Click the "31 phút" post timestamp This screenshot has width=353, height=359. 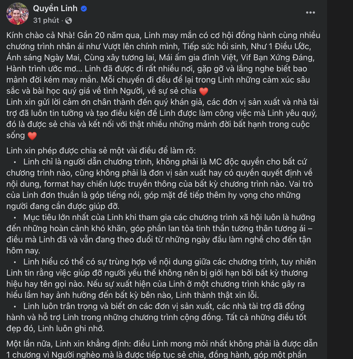[x=46, y=20]
